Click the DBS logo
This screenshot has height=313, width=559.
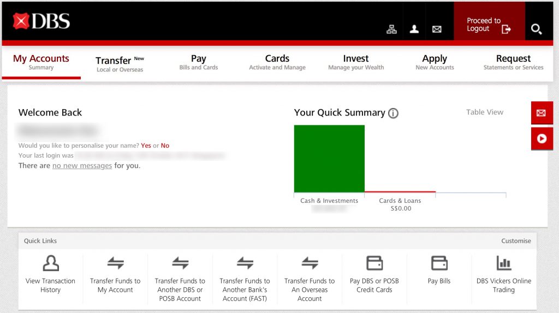coord(41,21)
